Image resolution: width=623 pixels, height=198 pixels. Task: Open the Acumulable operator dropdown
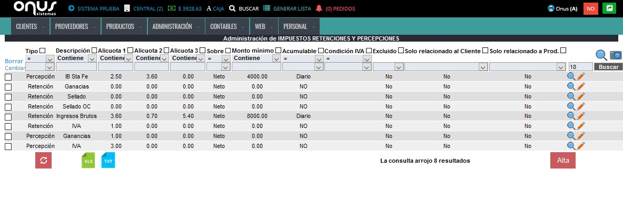coord(303,58)
